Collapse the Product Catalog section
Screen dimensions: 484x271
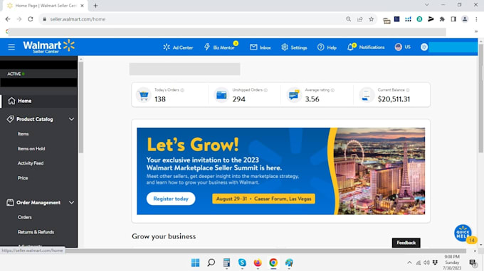coord(71,119)
